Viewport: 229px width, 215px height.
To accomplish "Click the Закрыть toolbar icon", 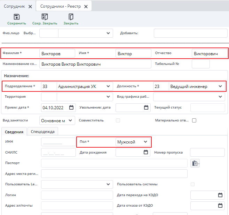I will click(x=71, y=17).
